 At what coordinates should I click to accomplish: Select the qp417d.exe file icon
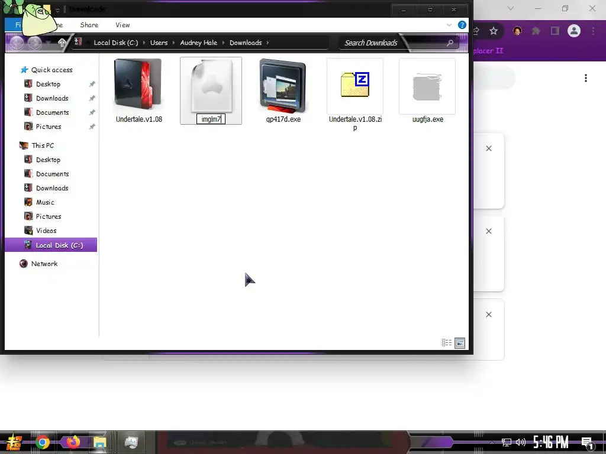(283, 86)
